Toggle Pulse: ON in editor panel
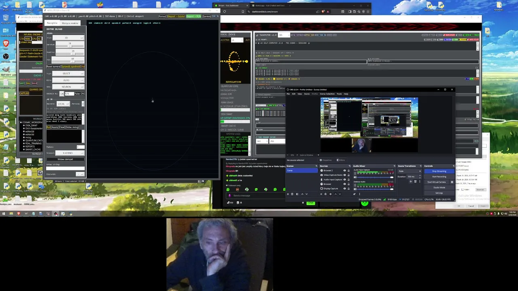Screen dimensions: 518x291 [x=79, y=94]
